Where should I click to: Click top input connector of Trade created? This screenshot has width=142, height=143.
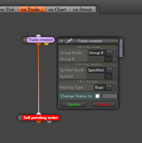[38, 36]
